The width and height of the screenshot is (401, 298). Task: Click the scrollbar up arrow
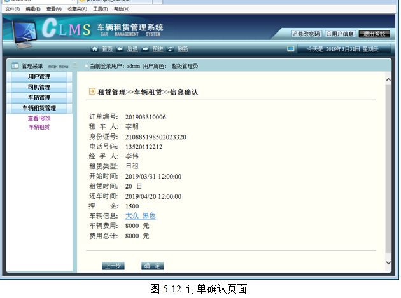pos(388,79)
